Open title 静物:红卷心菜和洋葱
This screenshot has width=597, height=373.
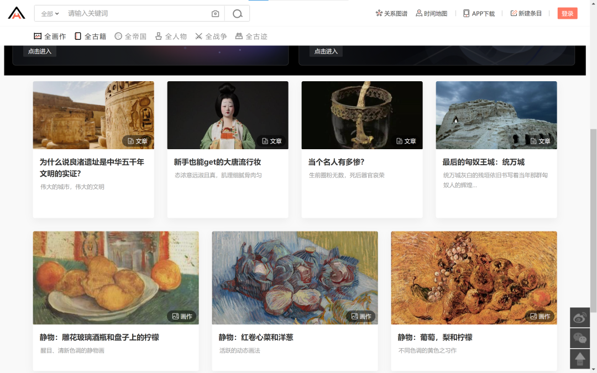click(x=256, y=337)
